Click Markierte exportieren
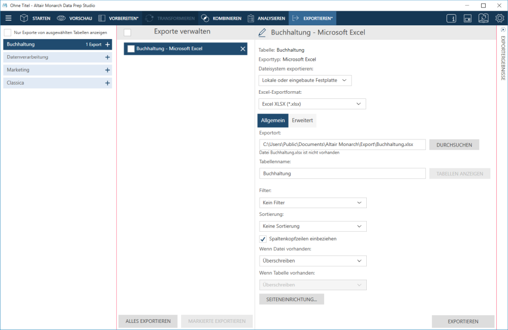Screen dimensions: 508x330 [217, 321]
